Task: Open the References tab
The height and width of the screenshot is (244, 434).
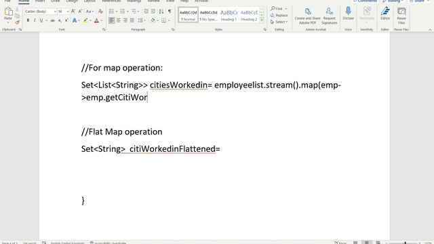Action: [111, 1]
